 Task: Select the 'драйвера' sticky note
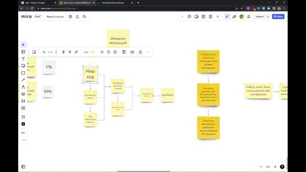[167, 95]
